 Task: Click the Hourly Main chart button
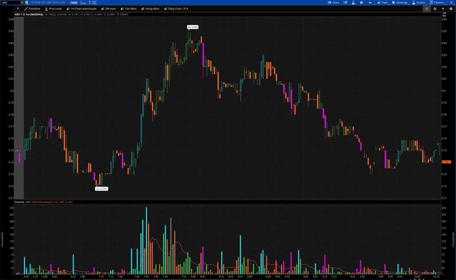[x=150, y=8]
